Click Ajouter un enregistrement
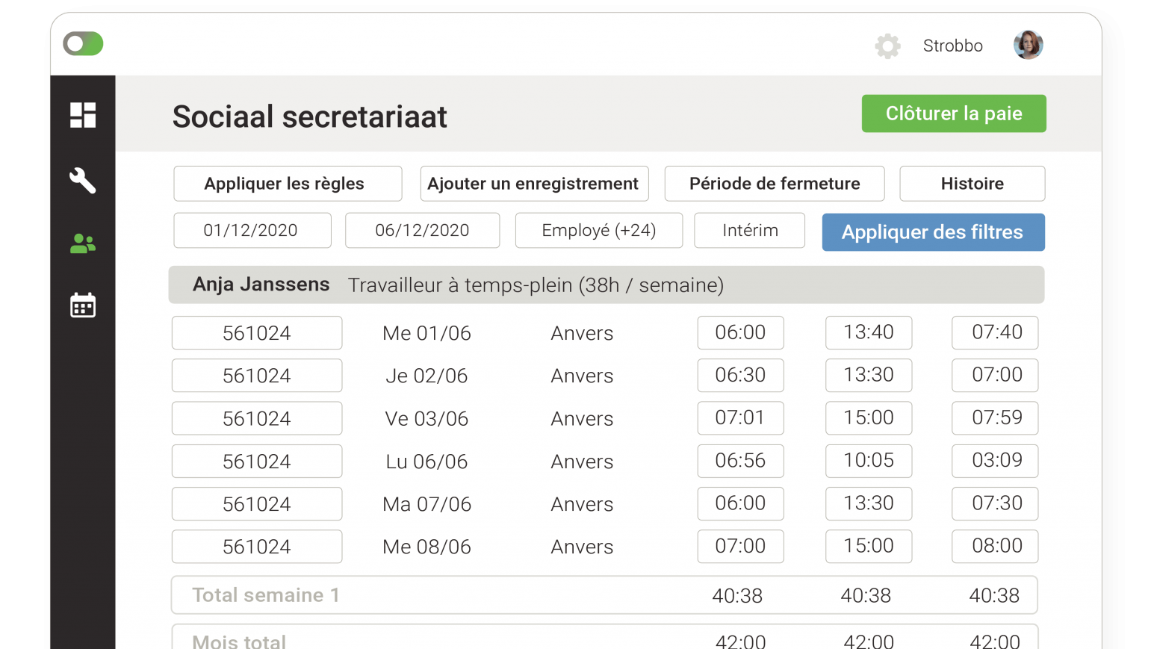This screenshot has height=649, width=1154. click(x=534, y=184)
